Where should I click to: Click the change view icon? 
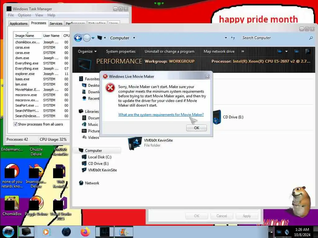279,51
